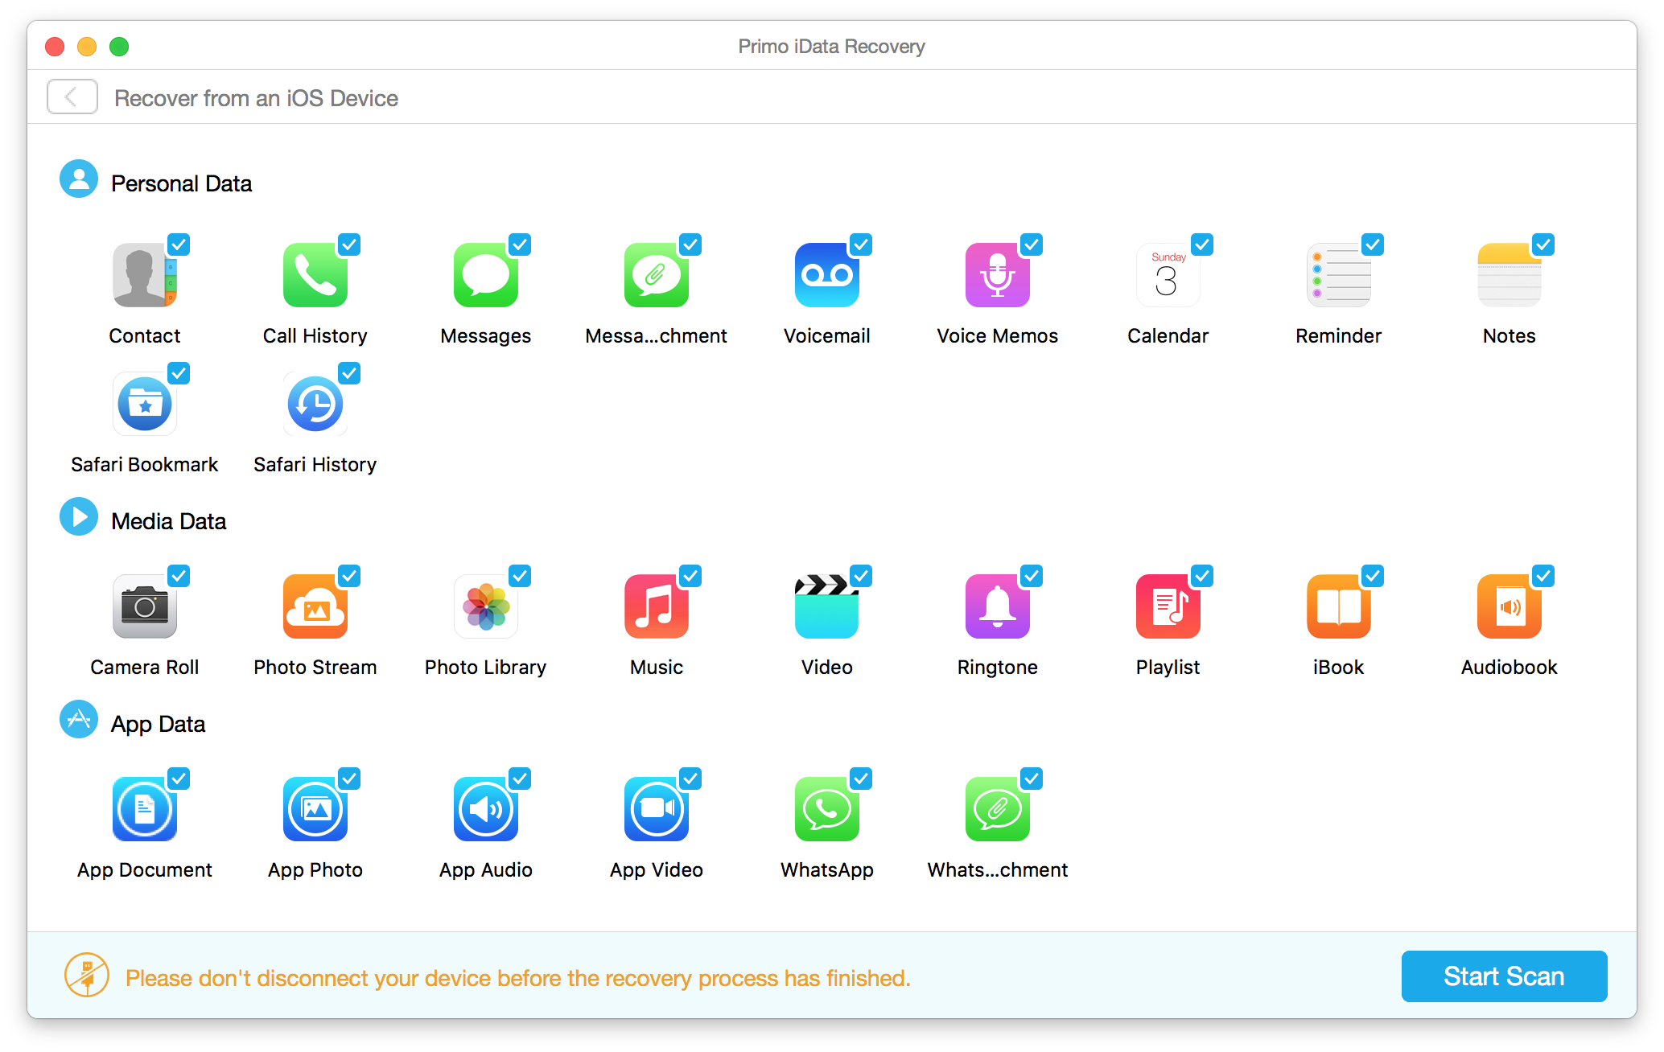Click the Notes icon
Screen dimensions: 1664x1052
[x=1510, y=275]
